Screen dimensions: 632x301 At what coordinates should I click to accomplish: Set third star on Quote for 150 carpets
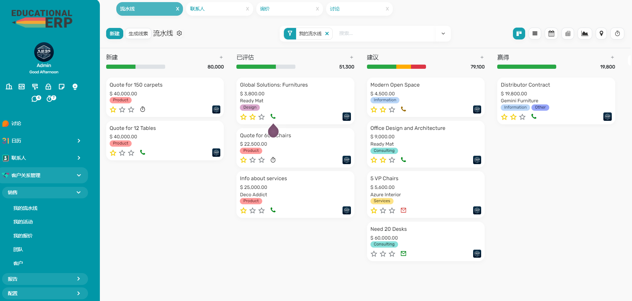[131, 110]
